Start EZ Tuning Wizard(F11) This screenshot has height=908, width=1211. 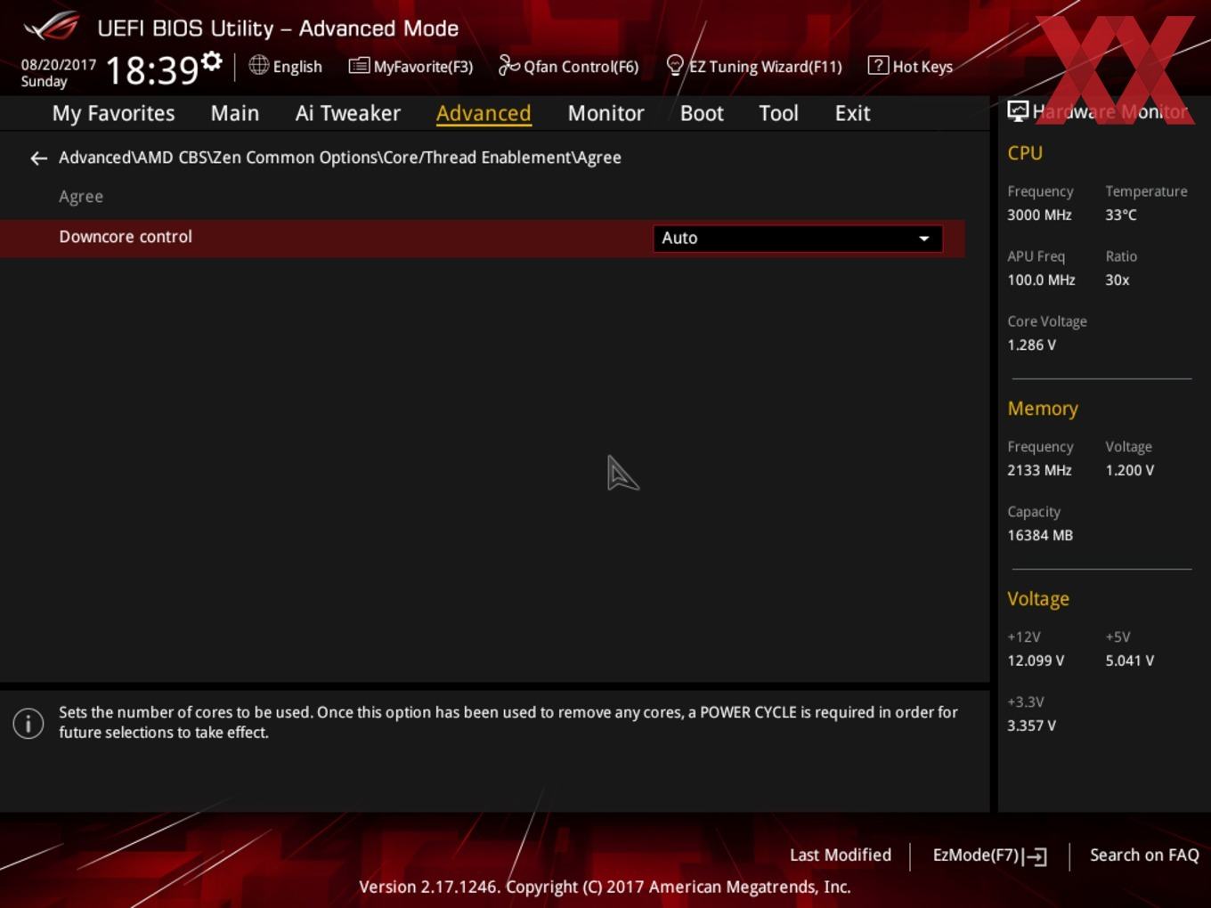pyautogui.click(x=766, y=67)
